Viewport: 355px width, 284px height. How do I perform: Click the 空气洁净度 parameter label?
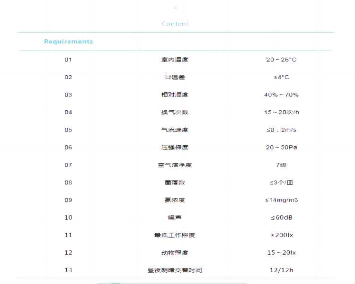click(175, 165)
